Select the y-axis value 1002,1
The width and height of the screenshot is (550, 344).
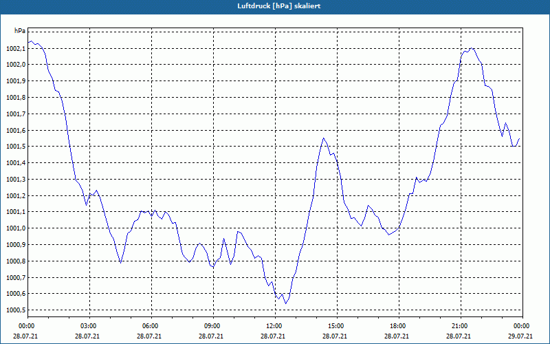(16, 48)
